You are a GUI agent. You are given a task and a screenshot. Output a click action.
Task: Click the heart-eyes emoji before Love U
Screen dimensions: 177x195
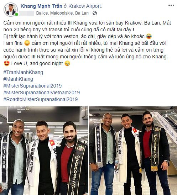click(x=7, y=63)
